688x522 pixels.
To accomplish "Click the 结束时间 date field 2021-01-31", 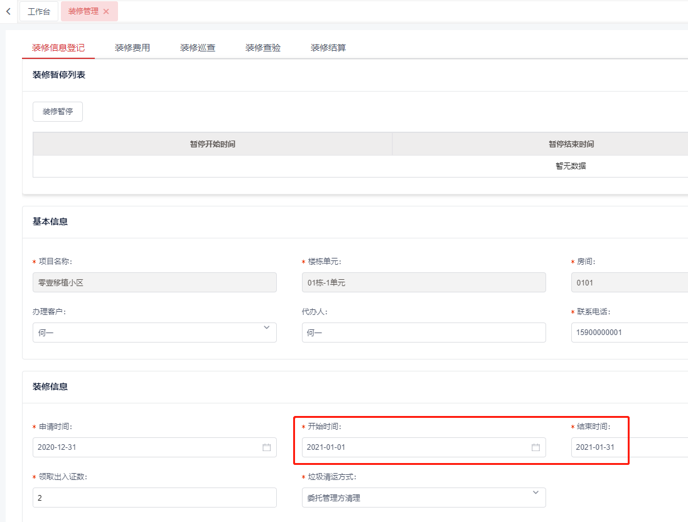I will tap(630, 447).
